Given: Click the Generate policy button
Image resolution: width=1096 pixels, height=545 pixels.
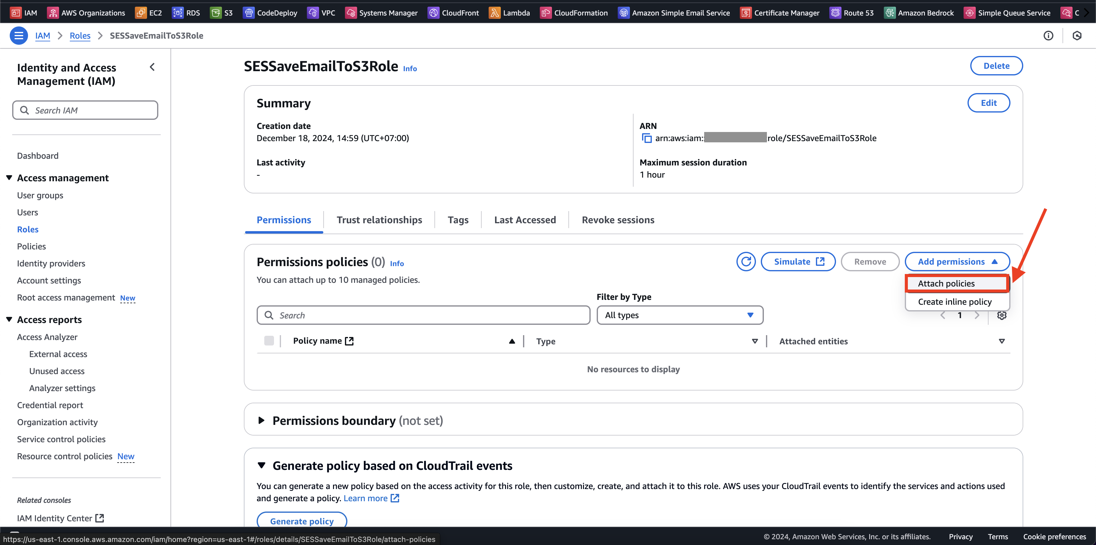Looking at the screenshot, I should pyautogui.click(x=302, y=521).
